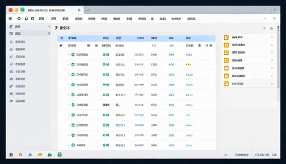Click the third icon in the top toolbar
This screenshot has width=286, height=164.
[x=26, y=19]
